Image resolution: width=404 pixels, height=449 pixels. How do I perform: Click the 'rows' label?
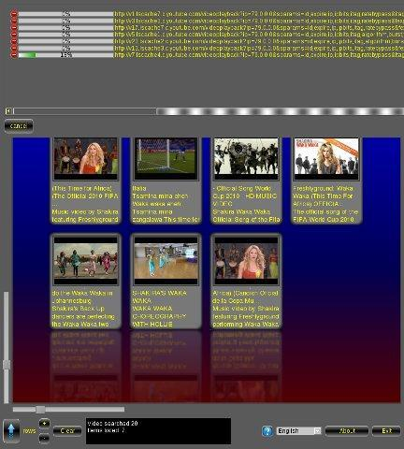(30, 431)
